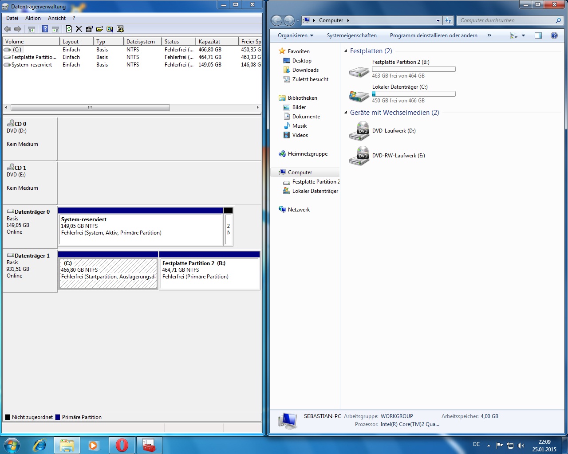Click the Open folder icon in toolbar
This screenshot has width=568, height=454.
point(99,29)
